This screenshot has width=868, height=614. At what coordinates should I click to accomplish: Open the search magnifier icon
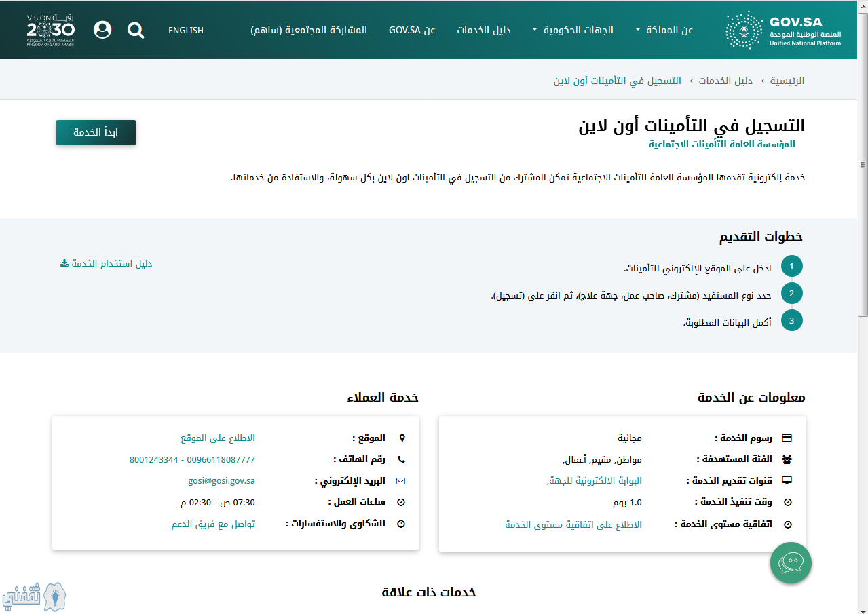click(136, 30)
